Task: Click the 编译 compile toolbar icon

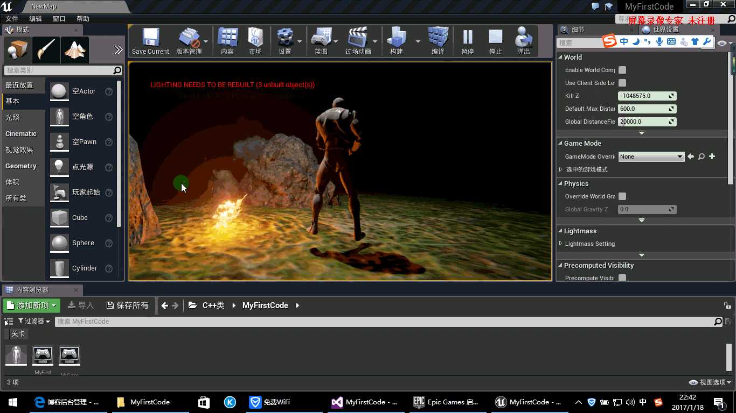Action: pyautogui.click(x=438, y=41)
